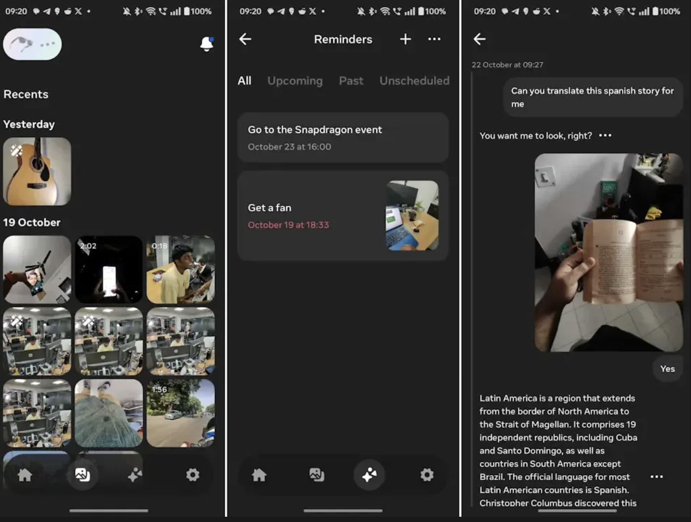Play the 2:02 video thumbnail
The image size is (691, 522).
[x=109, y=269]
